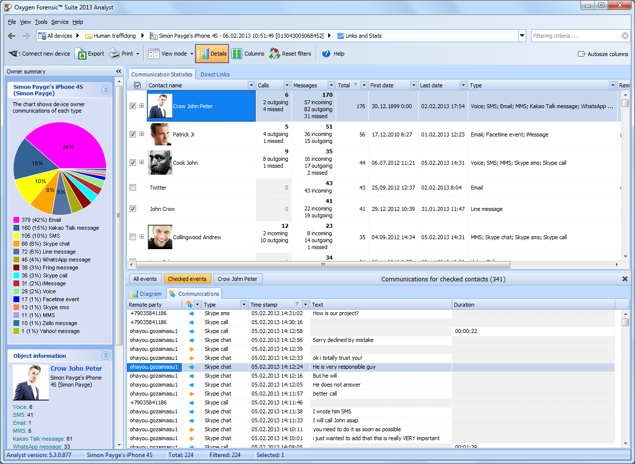Click the Back navigation arrow
The image size is (635, 464).
(12, 36)
